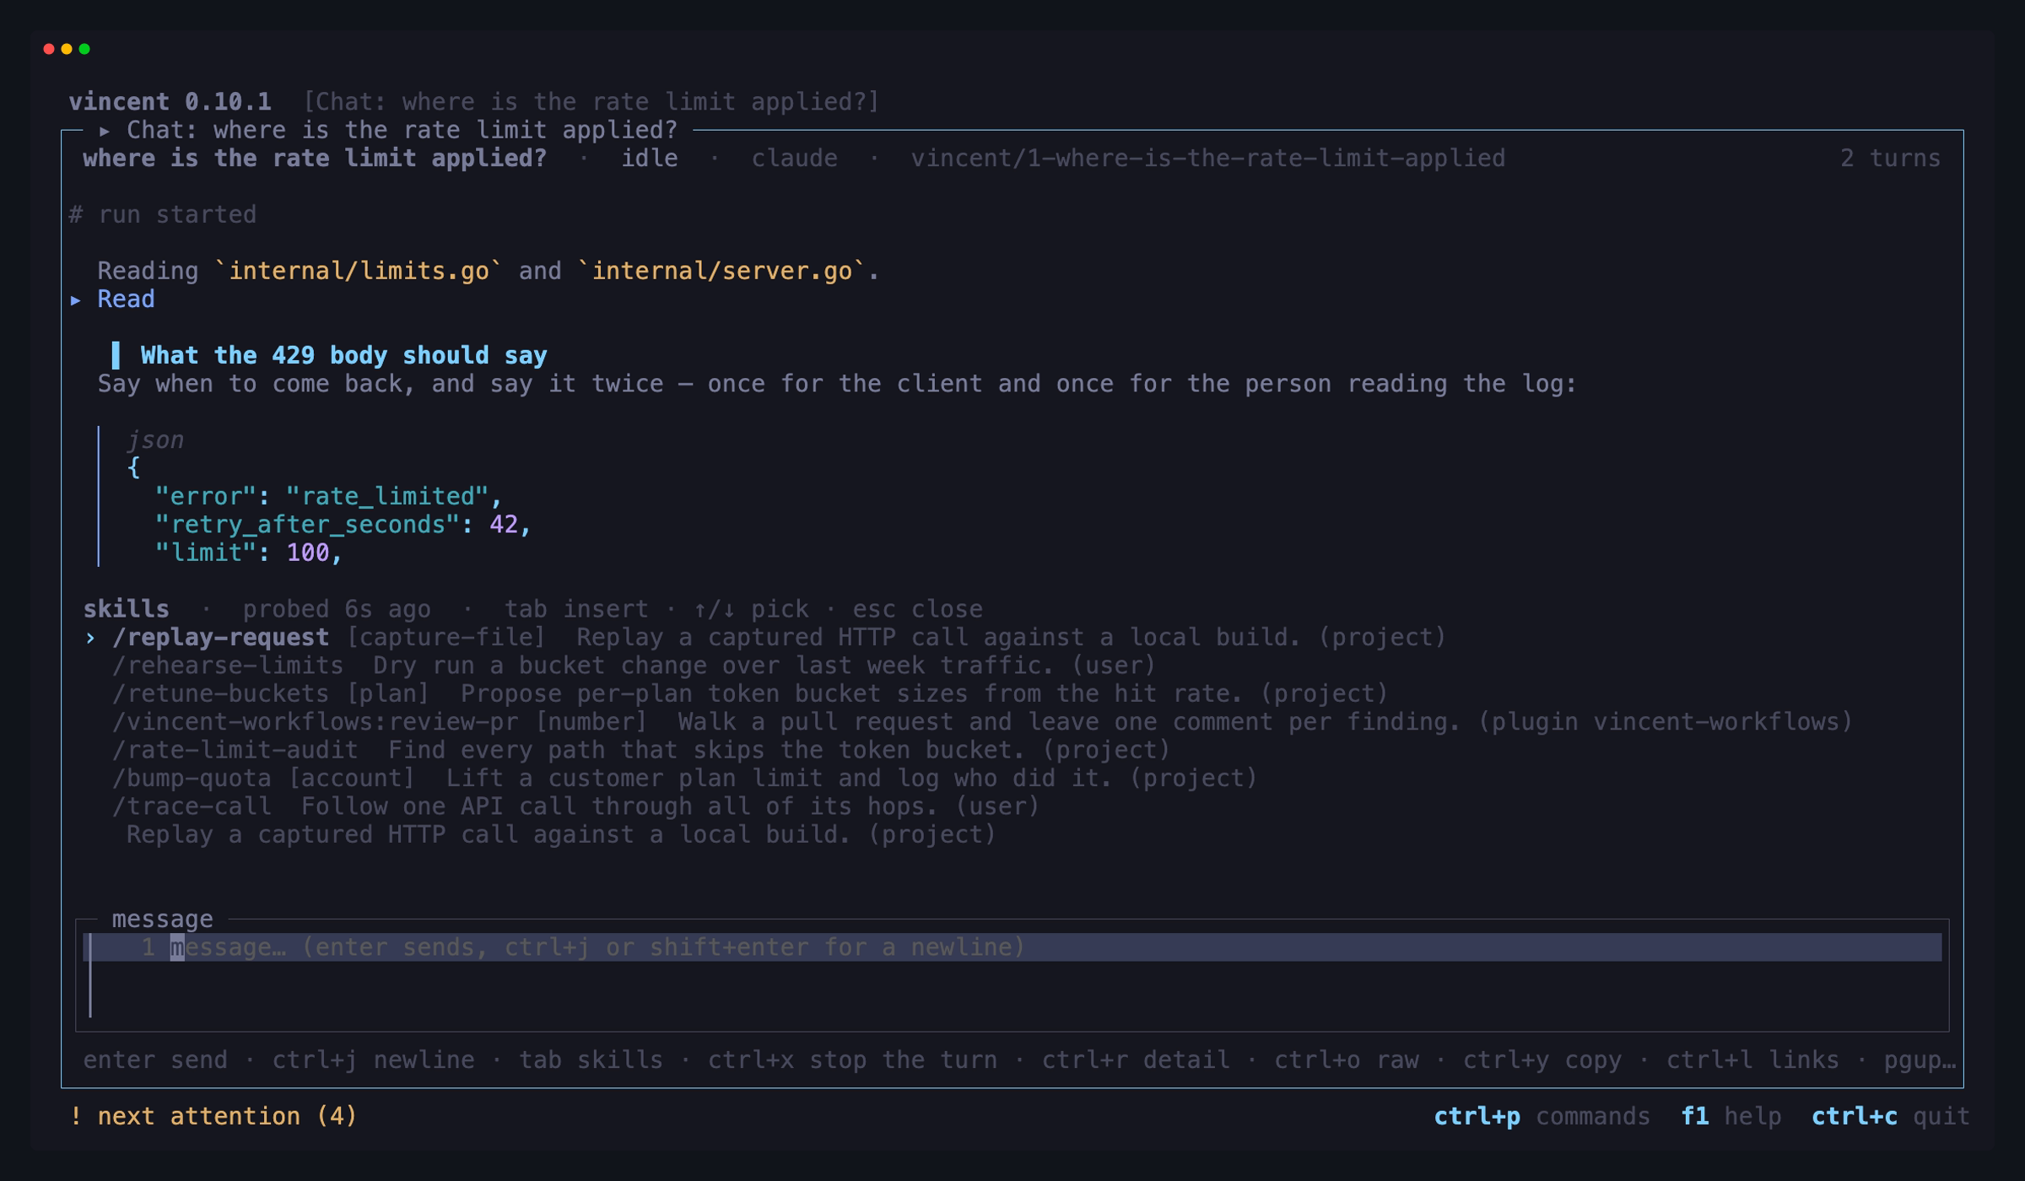Pick the /rate-limit-audit skill entry
Screen dimensions: 2025x1181
(x=641, y=750)
